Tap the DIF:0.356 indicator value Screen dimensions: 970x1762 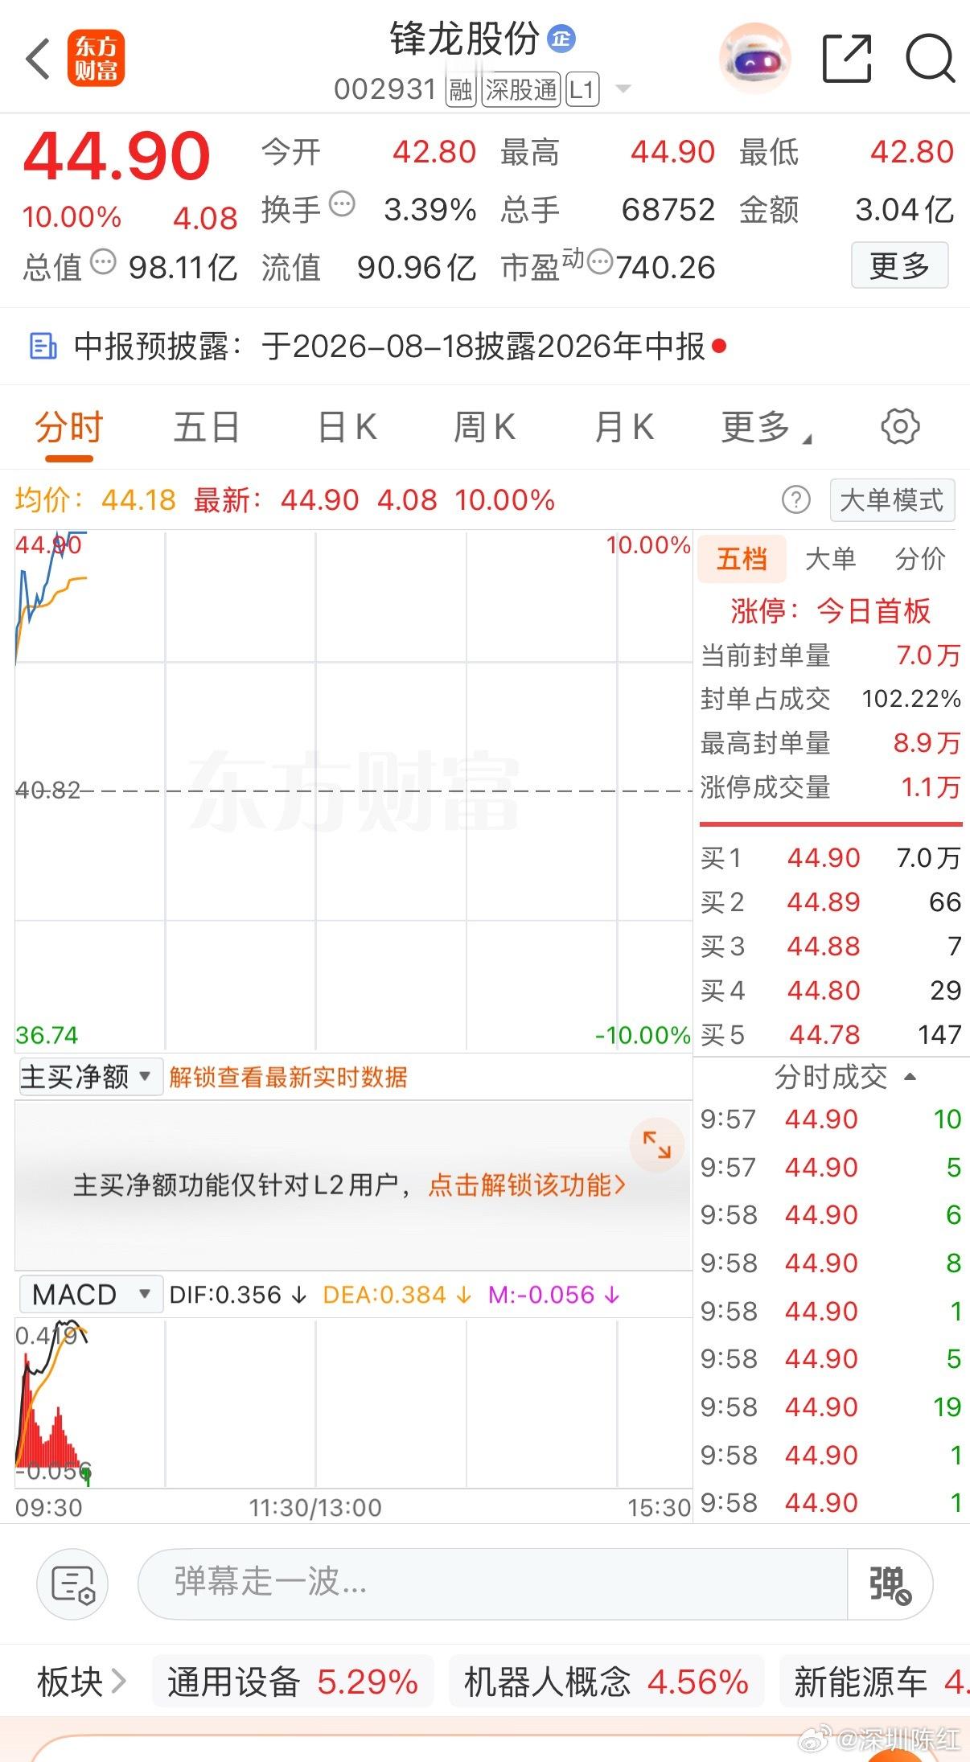238,1295
